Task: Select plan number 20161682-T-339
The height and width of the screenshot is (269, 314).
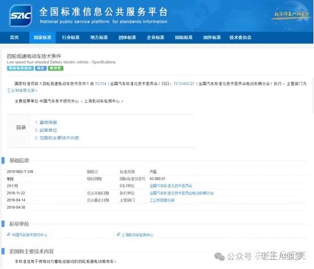Action: click(20, 171)
